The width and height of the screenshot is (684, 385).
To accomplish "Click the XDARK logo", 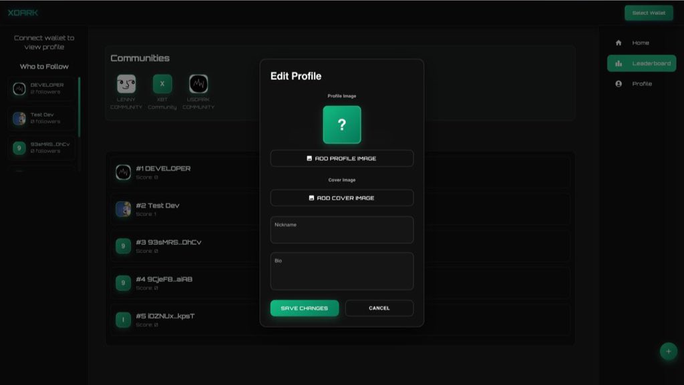I will 23,13.
